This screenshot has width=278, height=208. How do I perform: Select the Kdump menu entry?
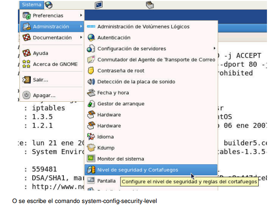point(105,148)
